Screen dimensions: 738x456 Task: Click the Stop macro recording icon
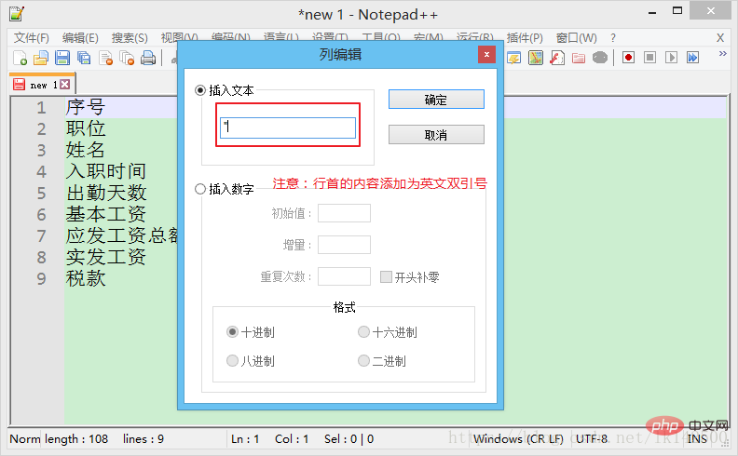coord(649,58)
